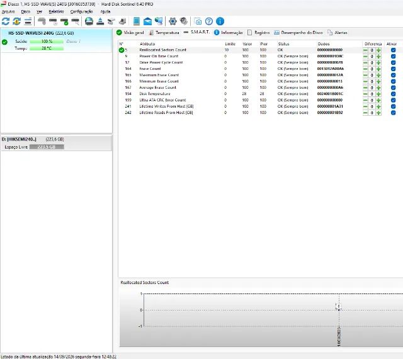Click the disk with green checkmark icon
Screen dimensions: 403x359
64,21
